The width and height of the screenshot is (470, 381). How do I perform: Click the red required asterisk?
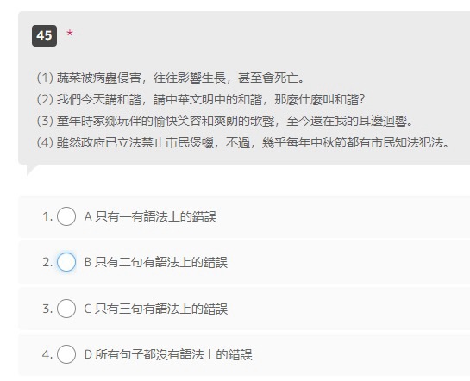[70, 33]
